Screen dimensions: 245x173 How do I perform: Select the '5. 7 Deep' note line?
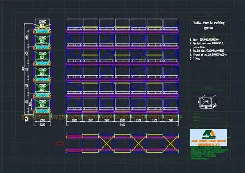click(195, 58)
